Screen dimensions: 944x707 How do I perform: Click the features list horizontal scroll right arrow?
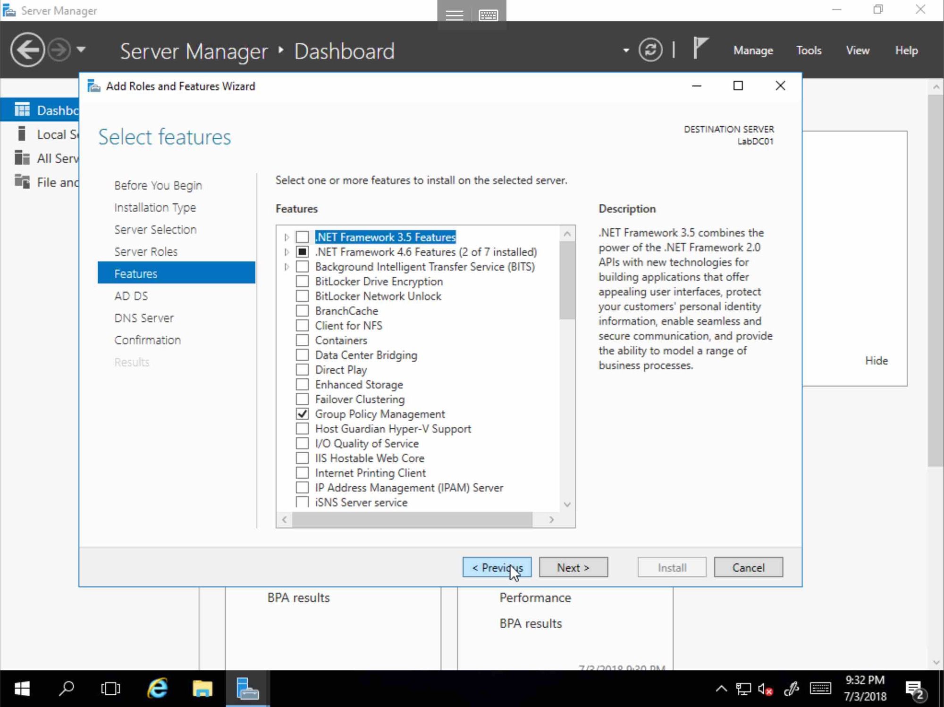coord(551,519)
